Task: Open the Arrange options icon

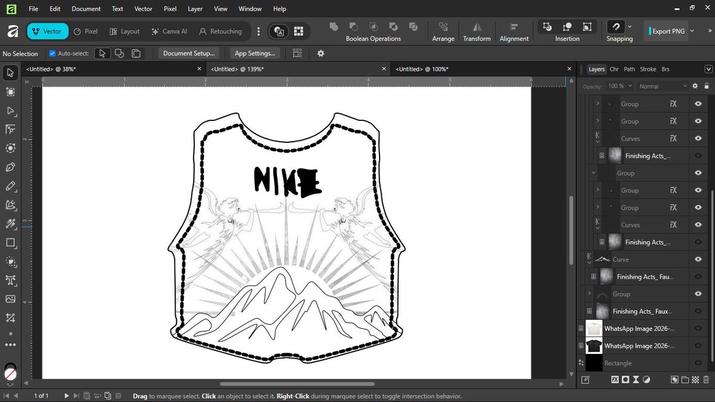Action: click(x=443, y=27)
